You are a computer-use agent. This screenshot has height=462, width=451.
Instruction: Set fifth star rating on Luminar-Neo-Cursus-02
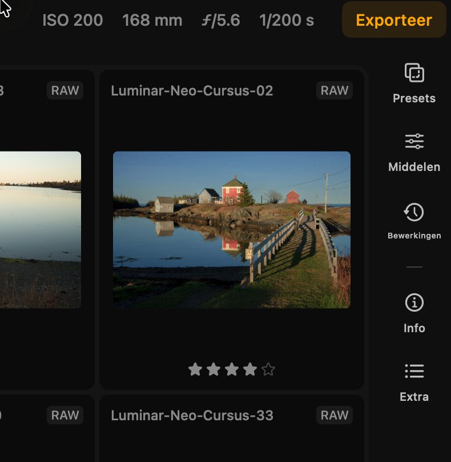268,369
